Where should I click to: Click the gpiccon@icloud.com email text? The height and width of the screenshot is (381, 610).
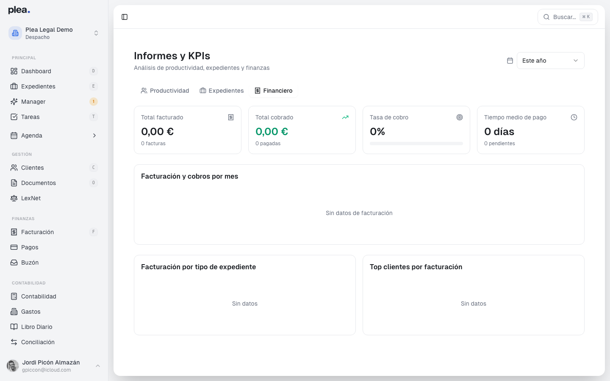click(47, 370)
